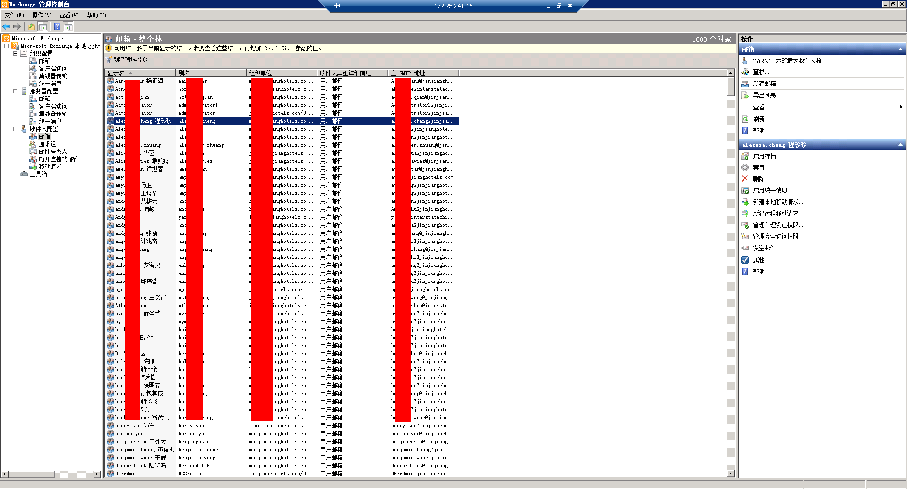
Task: Pin the remote connection bar
Action: pos(337,6)
